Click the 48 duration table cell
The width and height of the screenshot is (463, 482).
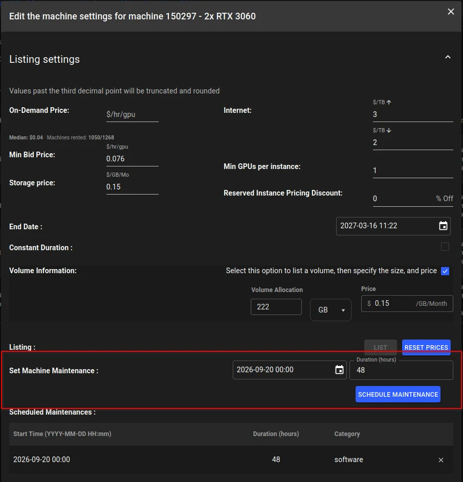click(276, 460)
